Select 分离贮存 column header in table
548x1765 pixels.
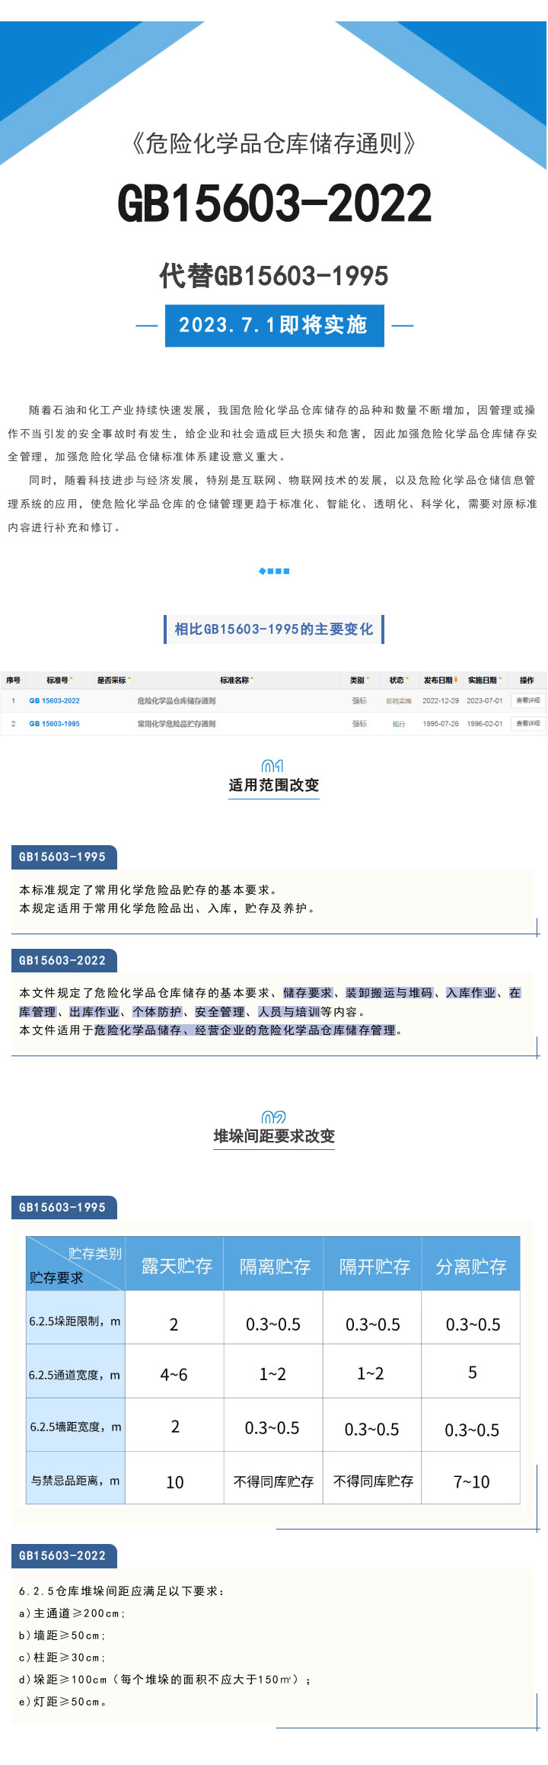pyautogui.click(x=471, y=1266)
